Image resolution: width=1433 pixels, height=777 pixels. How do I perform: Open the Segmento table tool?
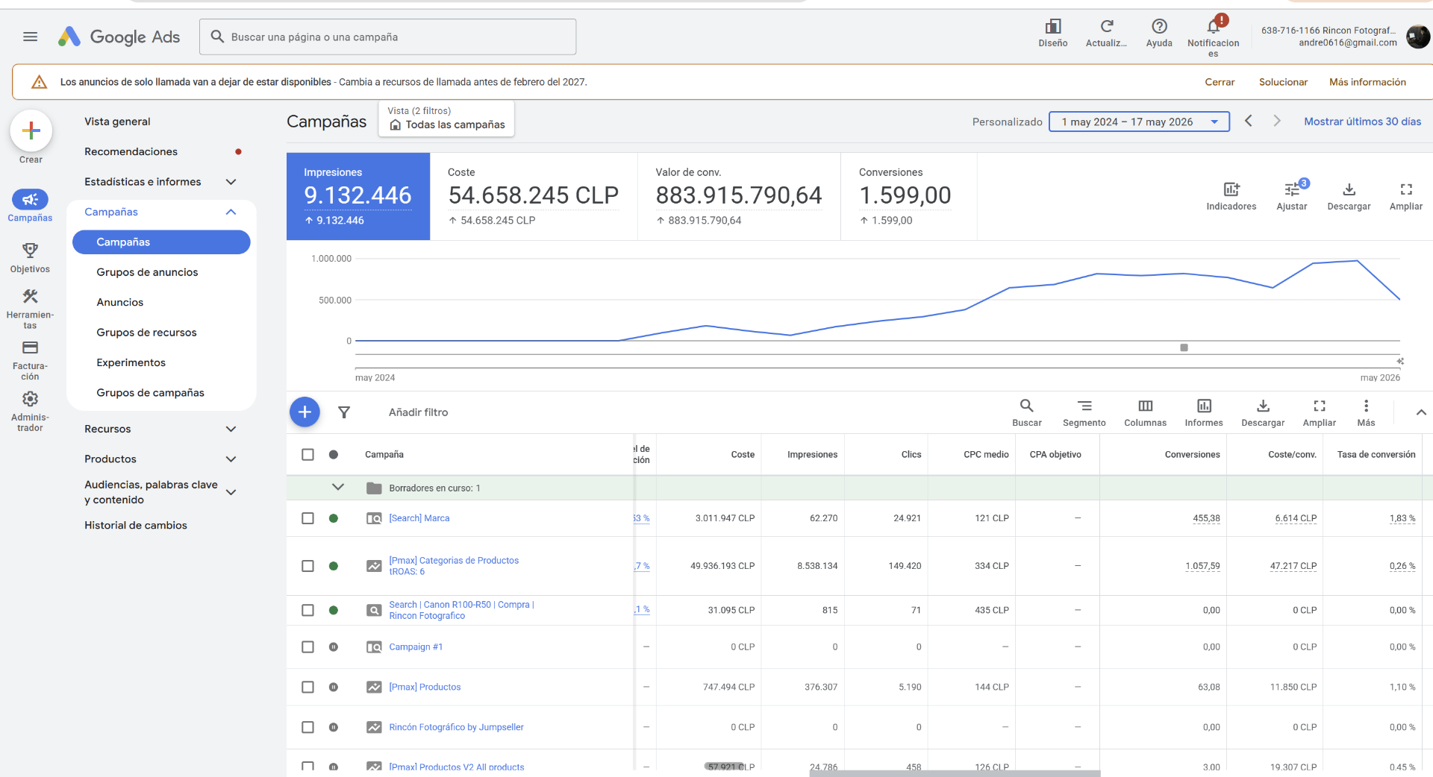1084,412
